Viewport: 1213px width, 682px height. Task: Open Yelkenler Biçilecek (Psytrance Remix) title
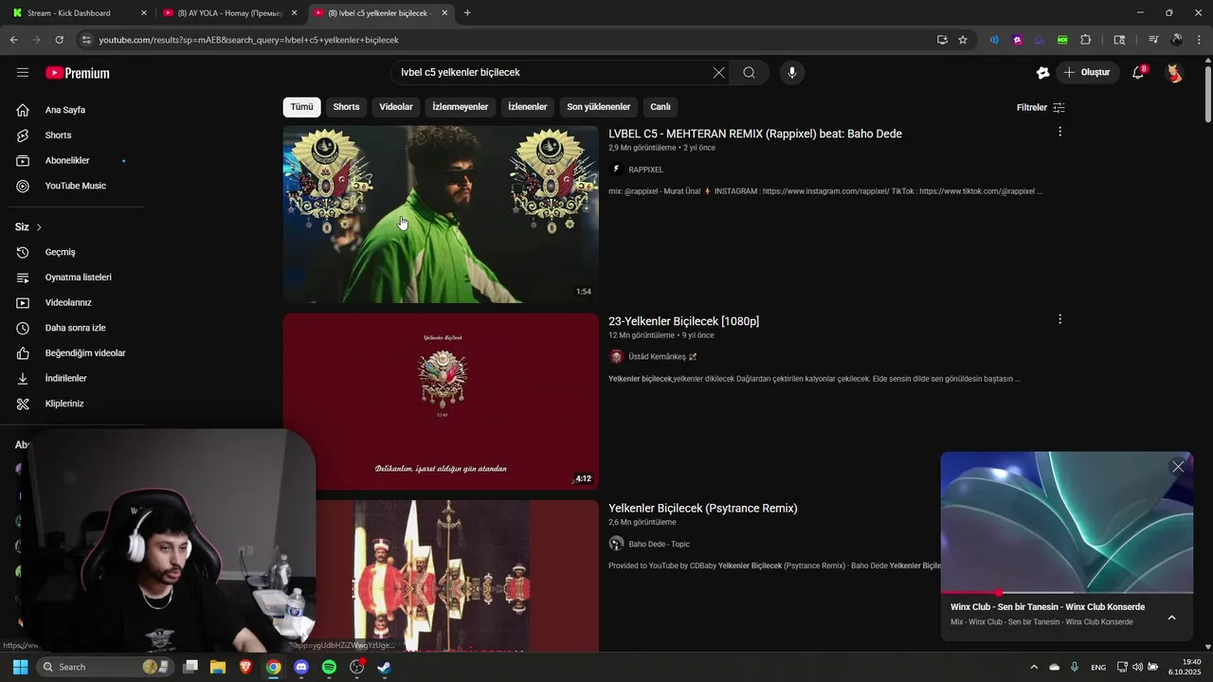(702, 509)
